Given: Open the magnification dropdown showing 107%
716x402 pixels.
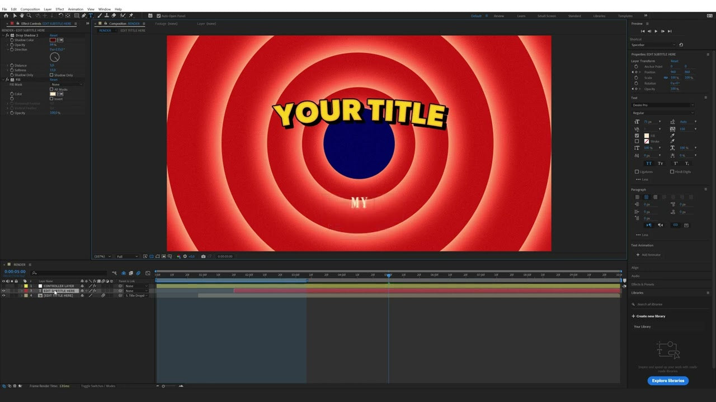Looking at the screenshot, I should click(103, 256).
